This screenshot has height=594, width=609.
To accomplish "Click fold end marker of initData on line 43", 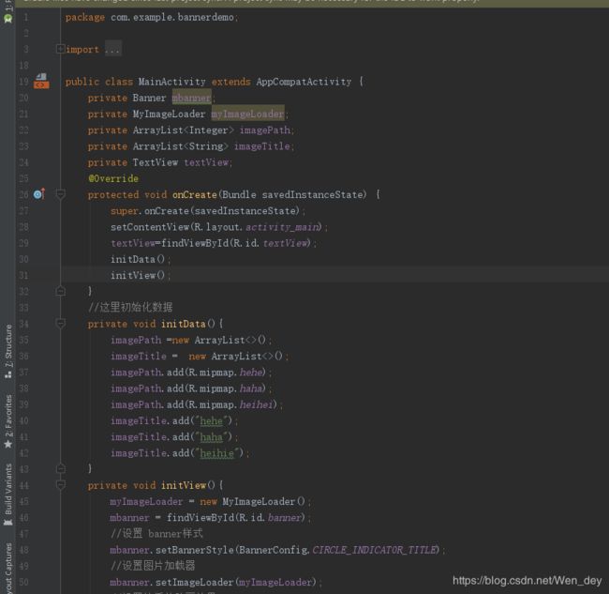I will [60, 469].
